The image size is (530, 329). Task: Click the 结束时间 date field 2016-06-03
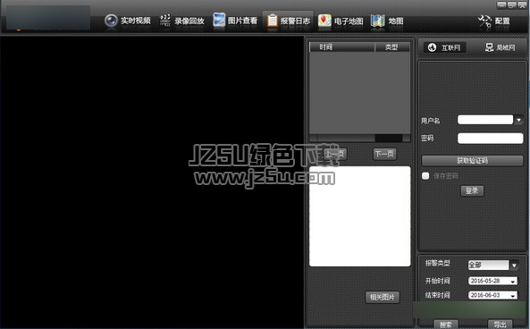click(x=492, y=296)
